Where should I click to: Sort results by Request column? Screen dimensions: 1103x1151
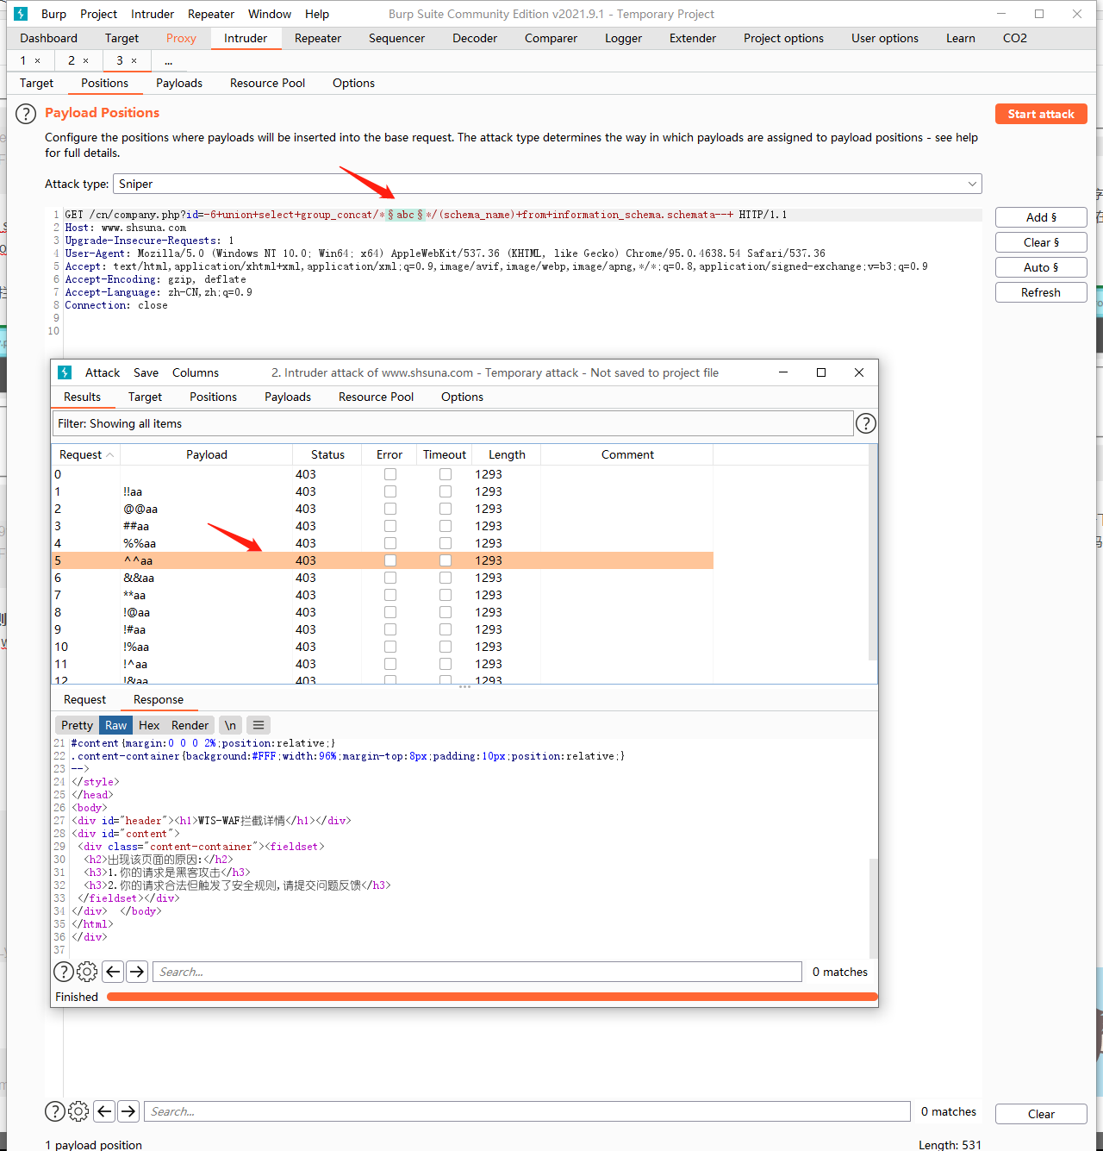pyautogui.click(x=86, y=454)
